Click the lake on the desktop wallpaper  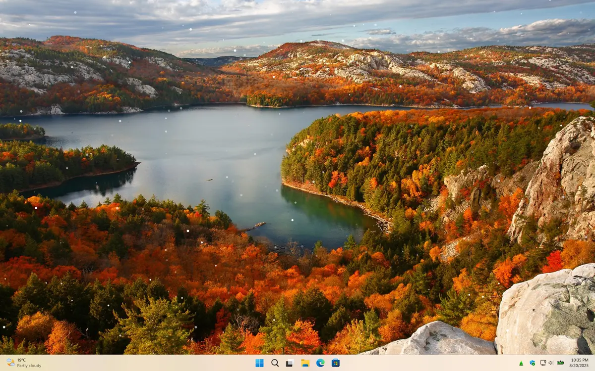point(198,148)
